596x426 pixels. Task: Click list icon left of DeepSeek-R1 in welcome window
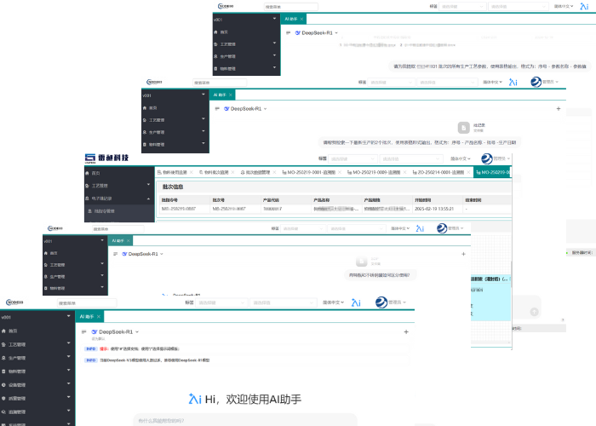[x=83, y=331]
